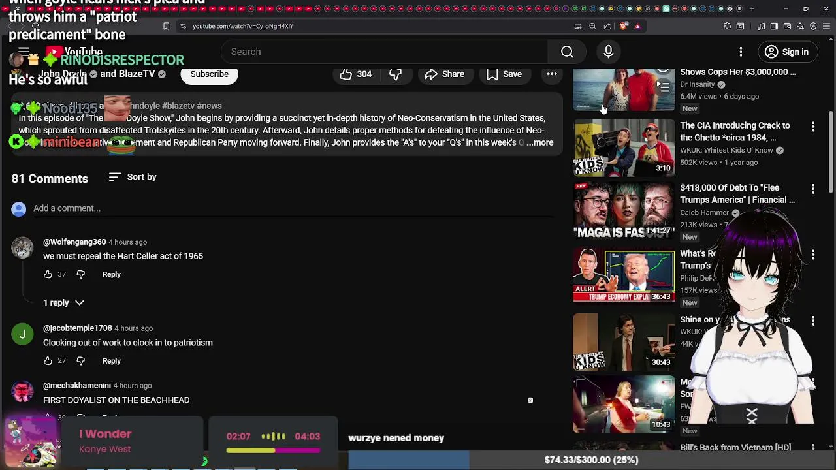Open the Sort by comments dropdown
836x470 pixels.
(133, 177)
